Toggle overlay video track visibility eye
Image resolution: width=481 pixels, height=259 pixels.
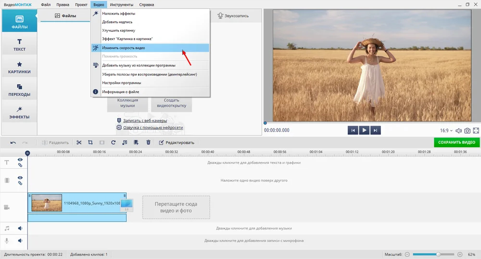tap(20, 178)
